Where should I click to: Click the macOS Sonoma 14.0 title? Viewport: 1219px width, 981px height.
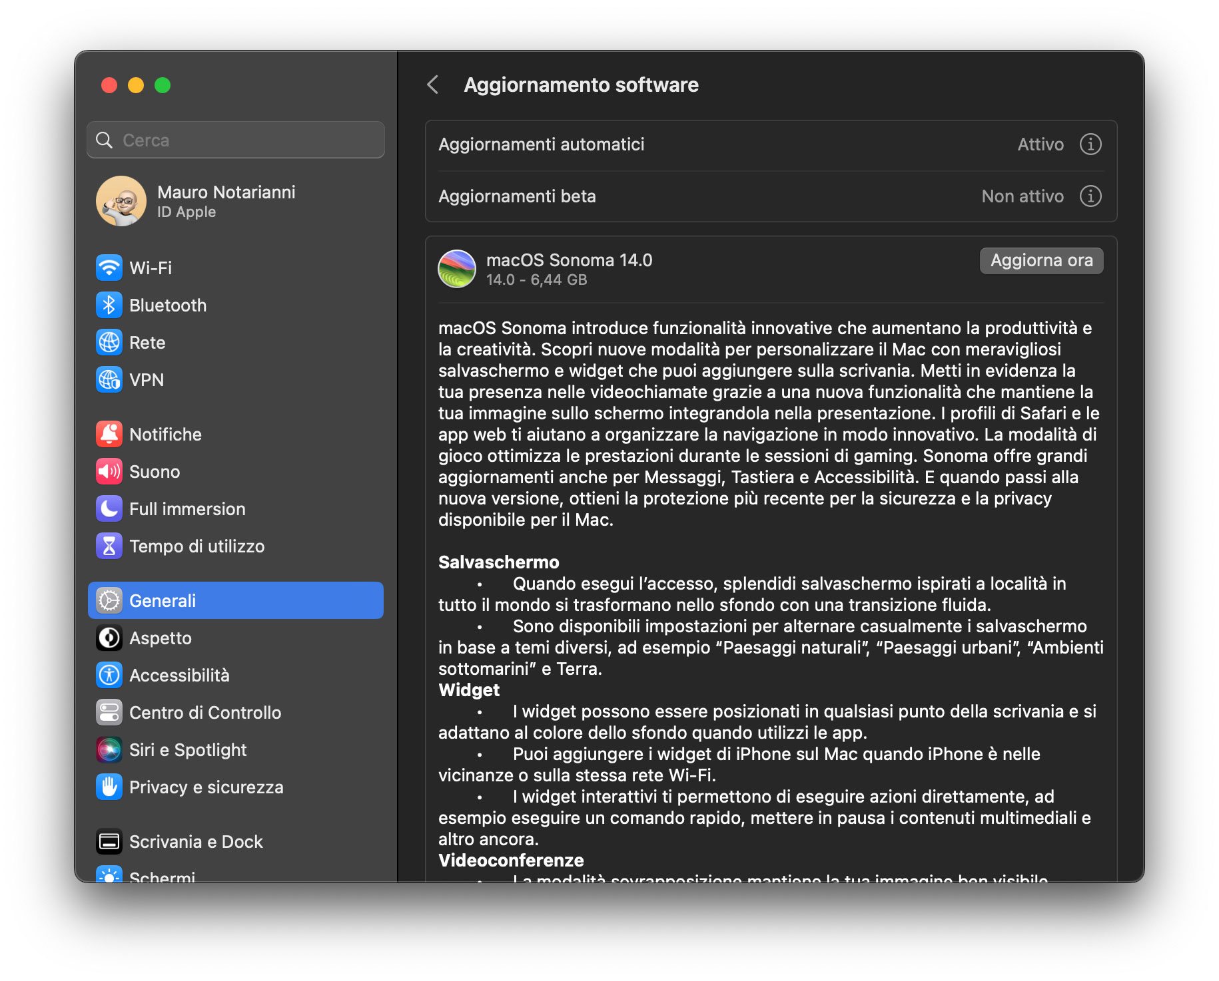(570, 260)
